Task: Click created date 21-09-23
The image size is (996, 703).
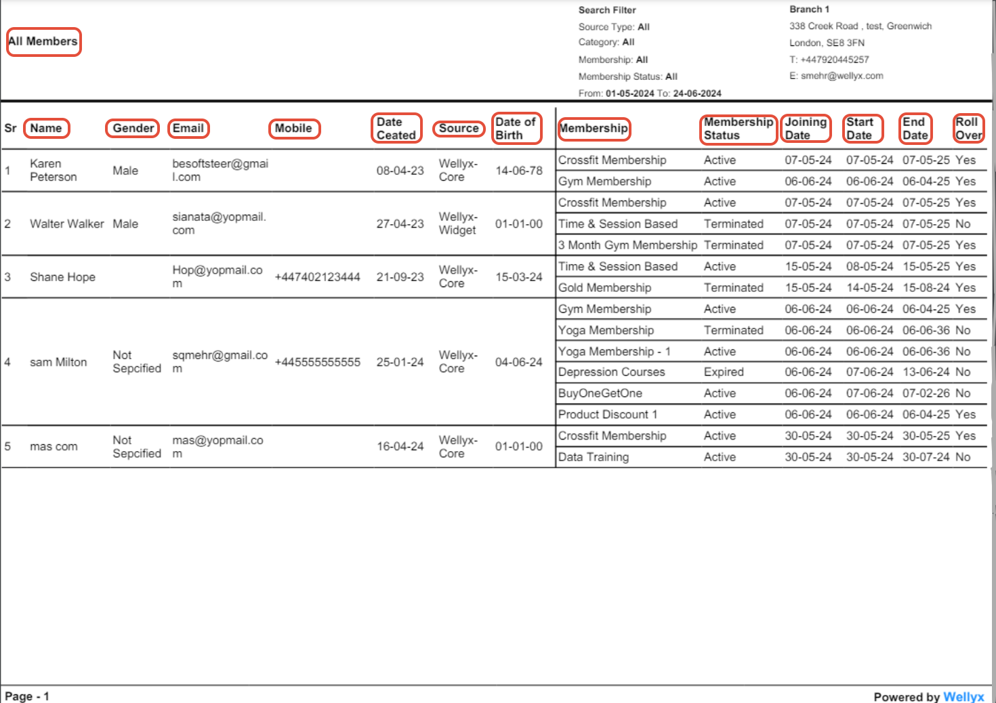Action: click(400, 277)
